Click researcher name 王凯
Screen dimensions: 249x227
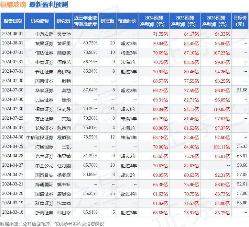pyautogui.click(x=66, y=147)
